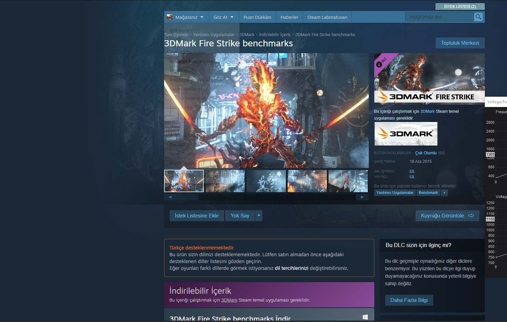Open Steam Laboratuvarı
Image resolution: width=507 pixels, height=322 pixels.
click(327, 17)
